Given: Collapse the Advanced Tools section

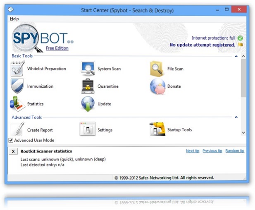Looking at the screenshot, I should click(236, 117).
